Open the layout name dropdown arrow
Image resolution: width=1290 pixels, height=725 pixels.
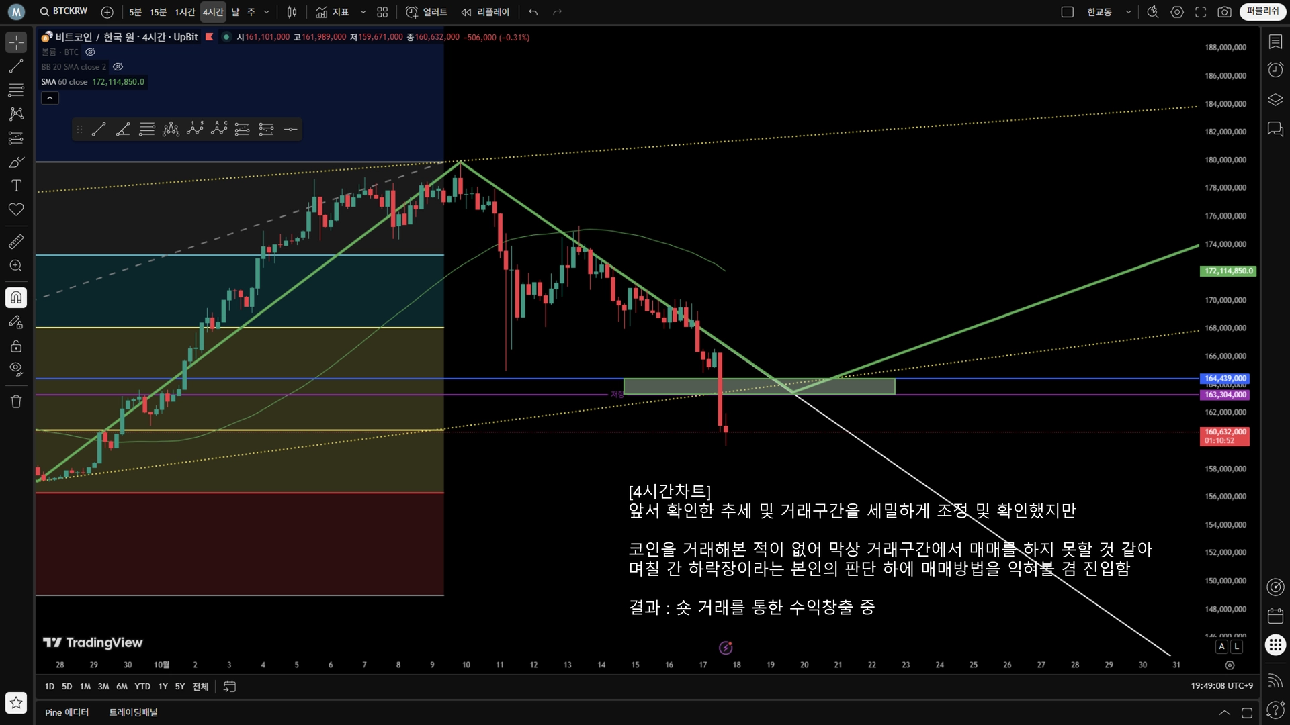coord(1128,12)
